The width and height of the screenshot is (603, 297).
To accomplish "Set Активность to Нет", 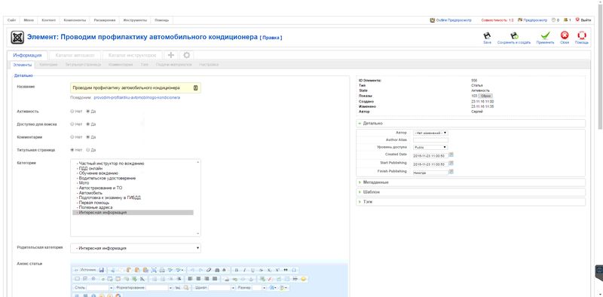I will click(x=72, y=111).
